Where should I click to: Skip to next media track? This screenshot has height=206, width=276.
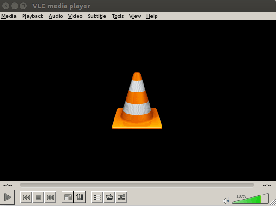coord(50,197)
